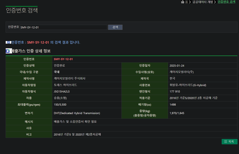Click the 자동차명칭 label cell

pyautogui.click(x=29, y=85)
